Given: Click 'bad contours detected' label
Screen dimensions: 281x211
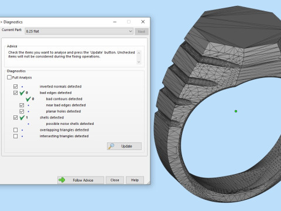Looking at the screenshot, I should 64,99.
